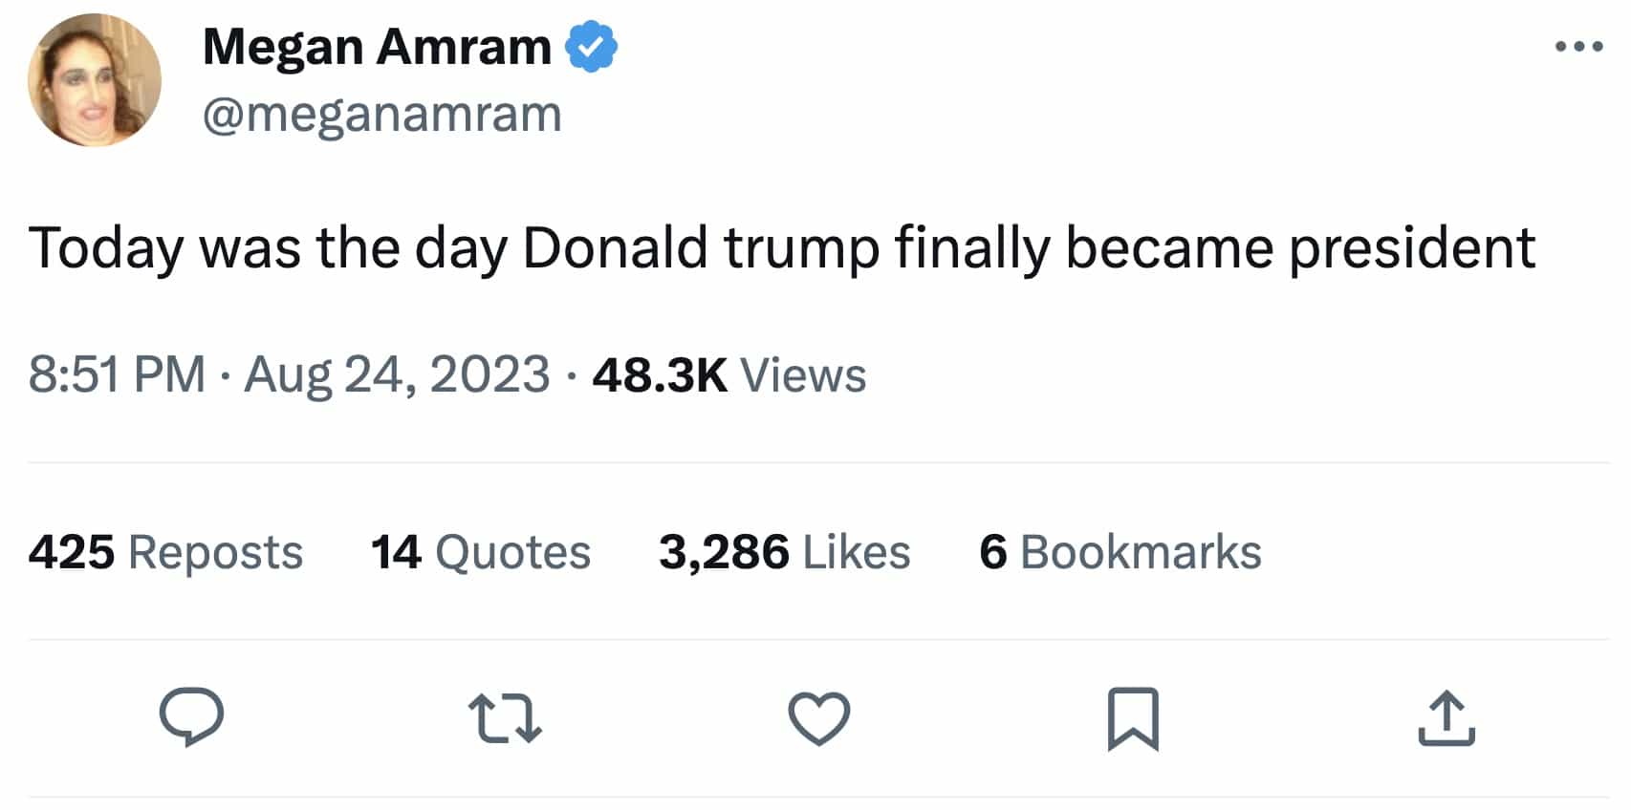Click the Megan Amram display name
This screenshot has height=810, width=1631.
(x=377, y=46)
